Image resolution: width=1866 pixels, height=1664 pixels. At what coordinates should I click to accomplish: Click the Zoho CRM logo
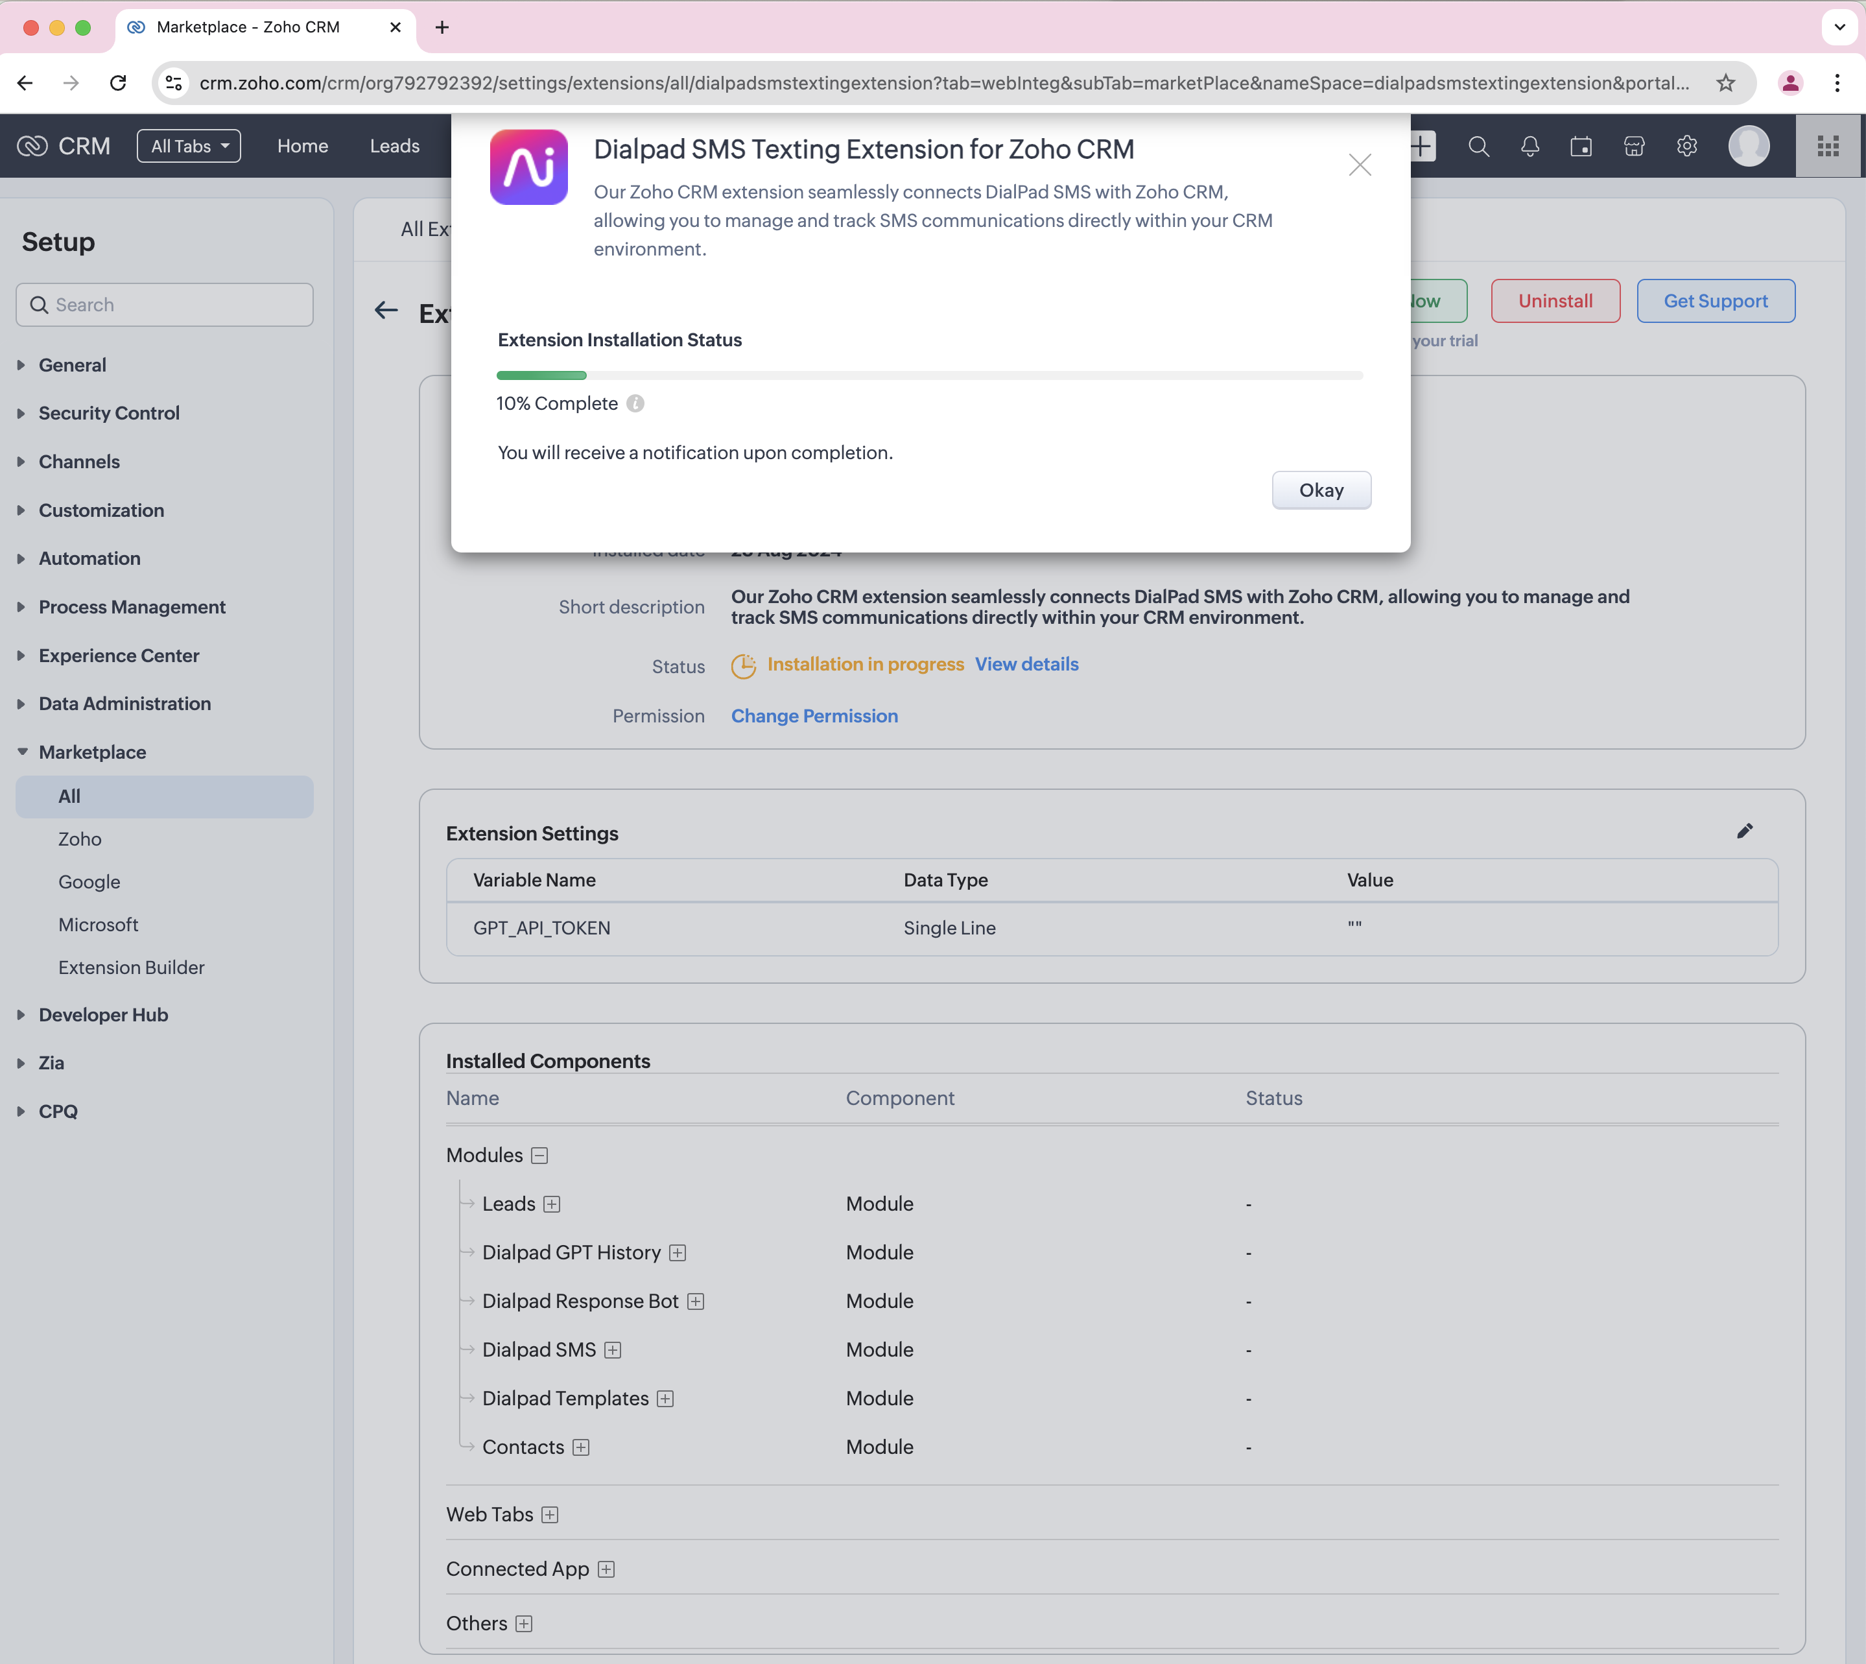point(64,147)
